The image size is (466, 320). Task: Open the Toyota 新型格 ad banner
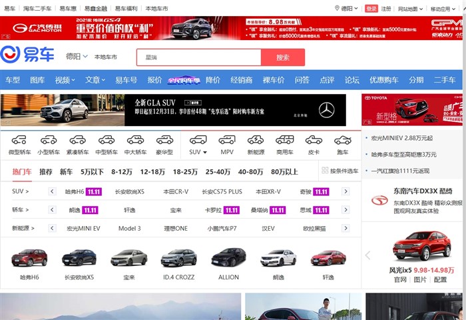[x=412, y=109]
